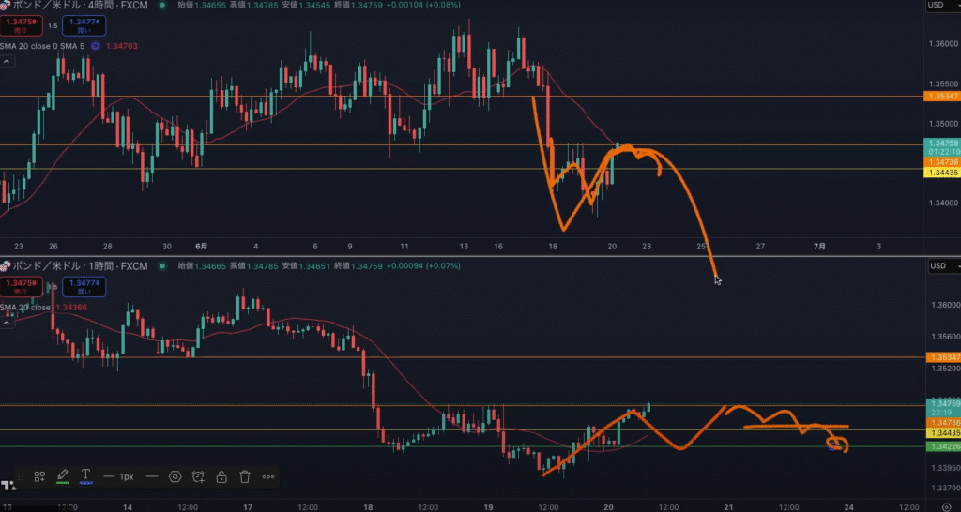Click the blue buy button on 4-hour chart
The height and width of the screenshot is (512, 961).
[x=84, y=25]
